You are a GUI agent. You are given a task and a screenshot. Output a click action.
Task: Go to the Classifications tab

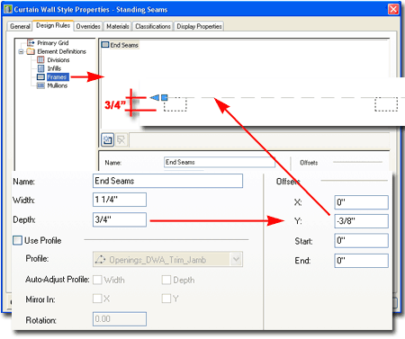[153, 26]
